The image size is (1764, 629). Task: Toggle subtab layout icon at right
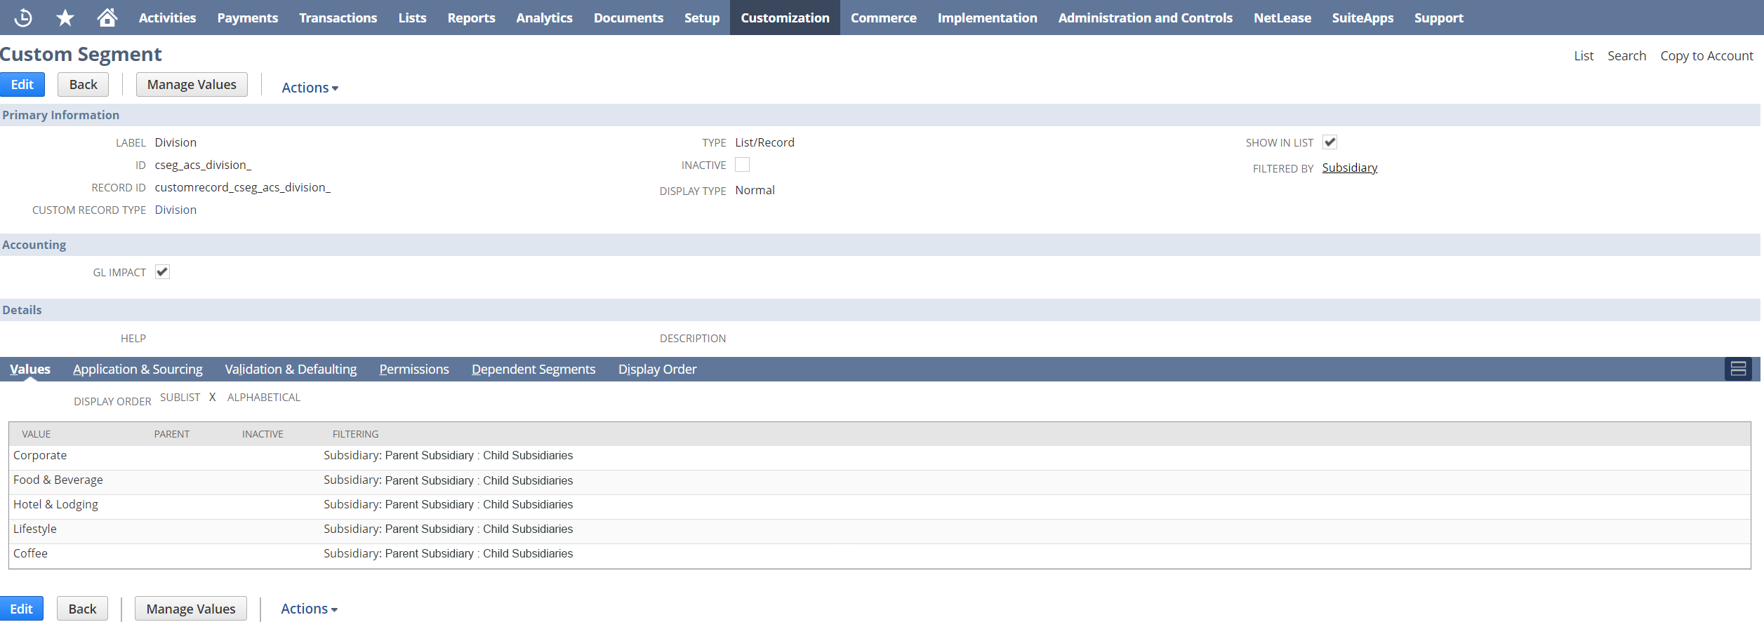click(1738, 369)
